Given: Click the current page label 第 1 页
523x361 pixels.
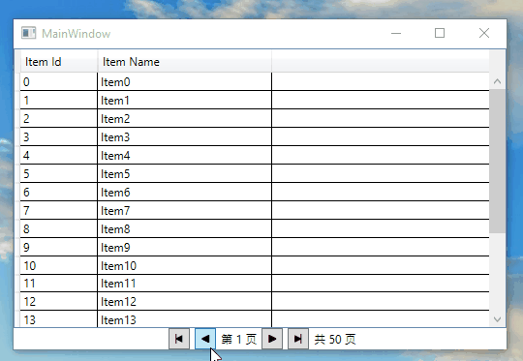Looking at the screenshot, I should point(239,340).
